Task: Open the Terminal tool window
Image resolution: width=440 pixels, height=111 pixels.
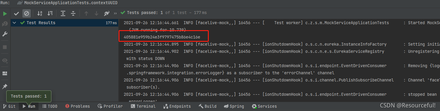Action: (143, 106)
